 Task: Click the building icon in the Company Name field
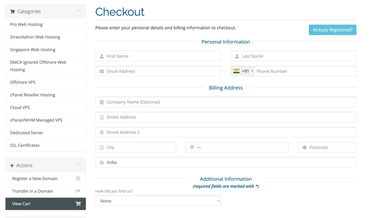click(x=102, y=102)
